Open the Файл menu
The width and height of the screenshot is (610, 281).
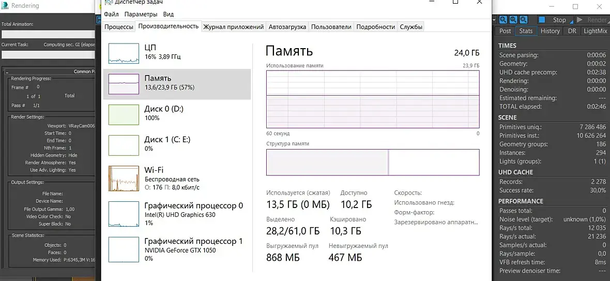coord(111,14)
